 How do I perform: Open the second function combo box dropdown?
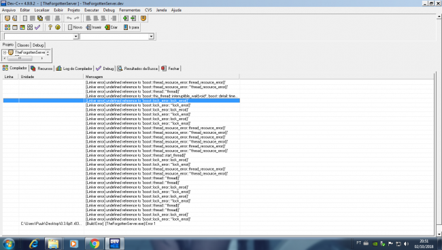[x=152, y=37]
